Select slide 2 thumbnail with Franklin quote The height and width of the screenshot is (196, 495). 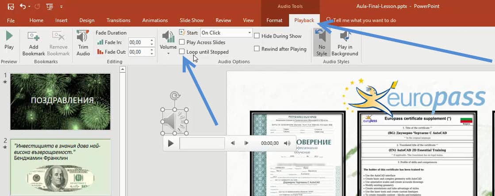pyautogui.click(x=60, y=167)
